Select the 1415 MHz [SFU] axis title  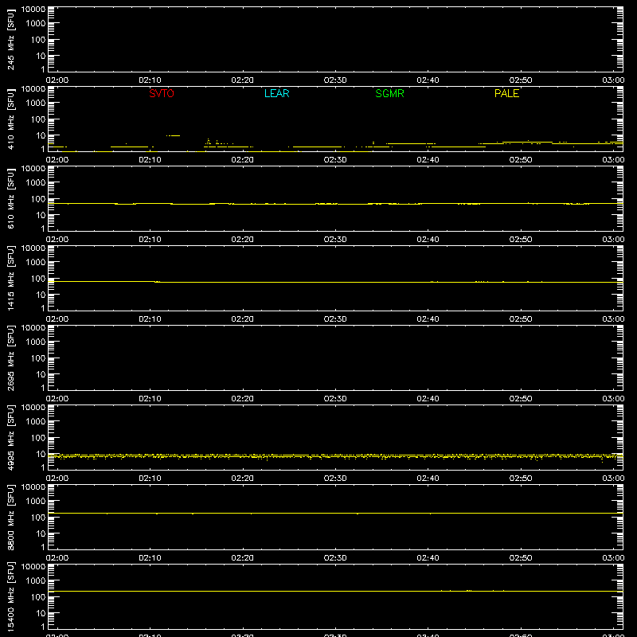[x=10, y=279]
